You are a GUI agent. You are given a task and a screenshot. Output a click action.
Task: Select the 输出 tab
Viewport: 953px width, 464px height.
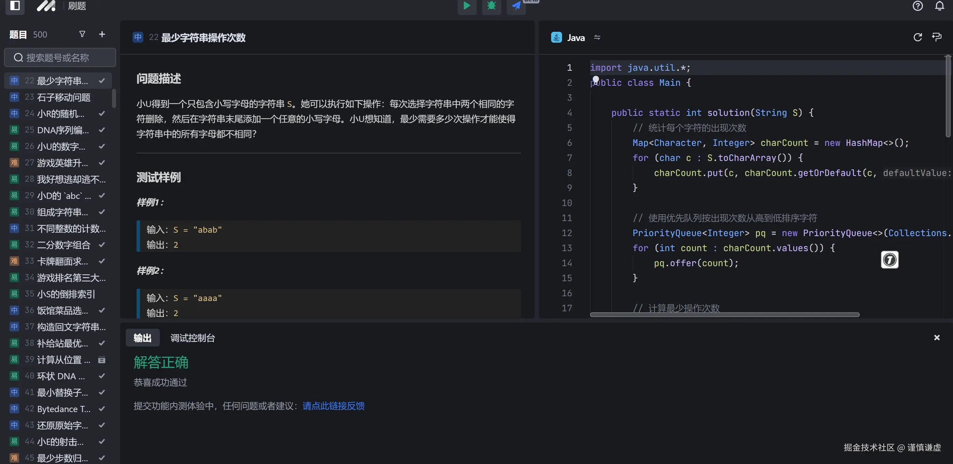coord(142,338)
